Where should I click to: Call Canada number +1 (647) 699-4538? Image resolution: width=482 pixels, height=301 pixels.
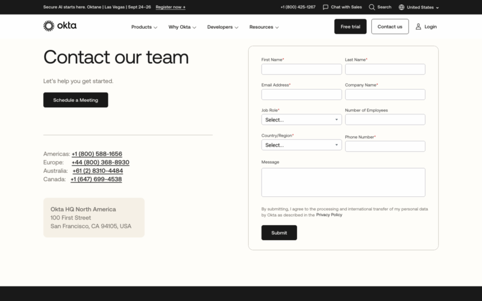(x=96, y=179)
